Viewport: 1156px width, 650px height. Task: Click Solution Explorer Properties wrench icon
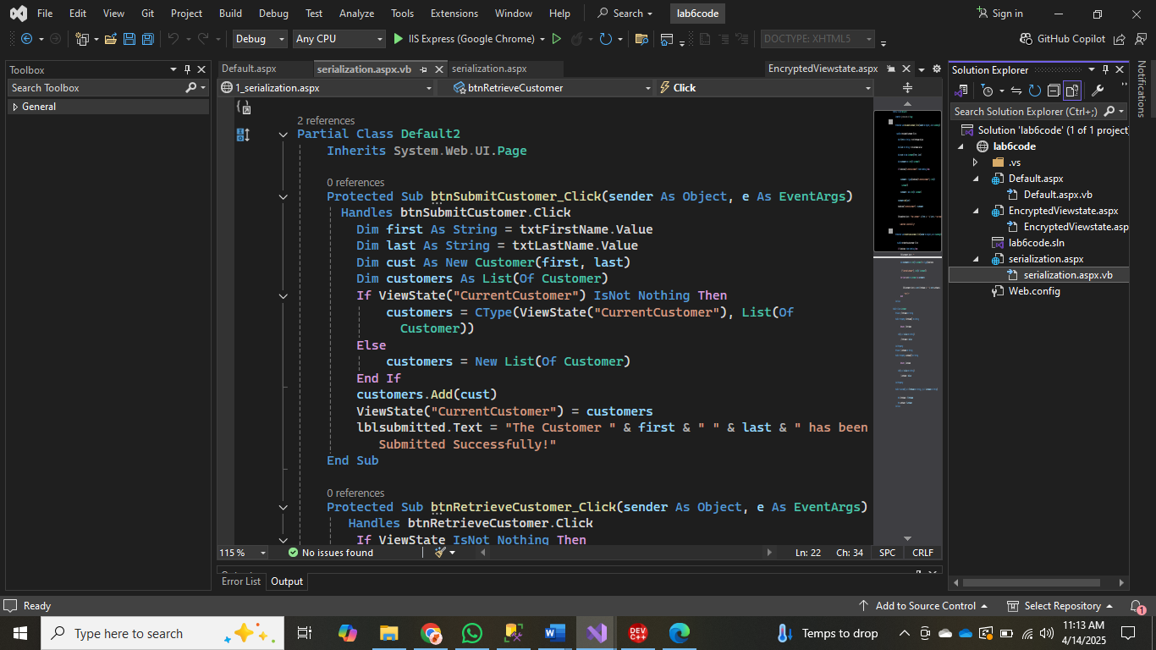pyautogui.click(x=1098, y=91)
